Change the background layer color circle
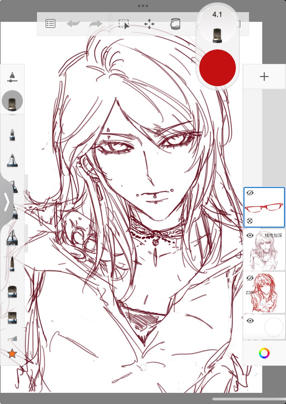Viewport: 286px width, 404px height. [x=274, y=327]
